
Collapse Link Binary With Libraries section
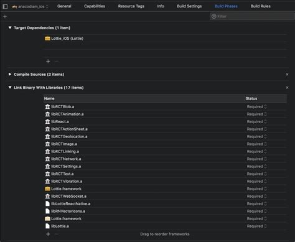10,87
